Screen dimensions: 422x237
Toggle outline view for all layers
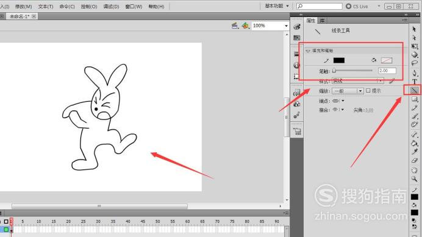point(6,222)
